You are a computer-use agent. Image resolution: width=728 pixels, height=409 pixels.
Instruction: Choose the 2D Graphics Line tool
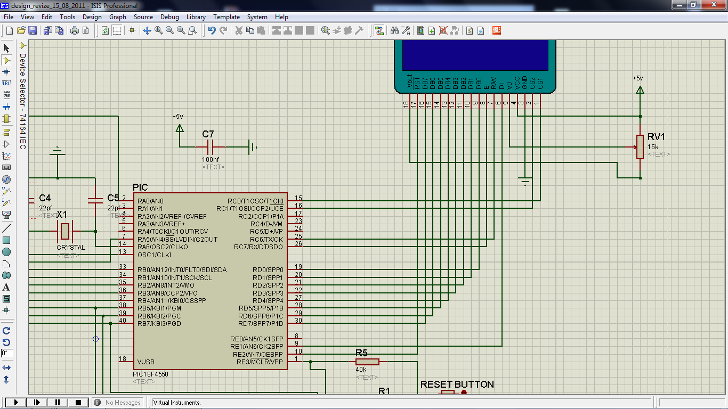tap(6, 228)
